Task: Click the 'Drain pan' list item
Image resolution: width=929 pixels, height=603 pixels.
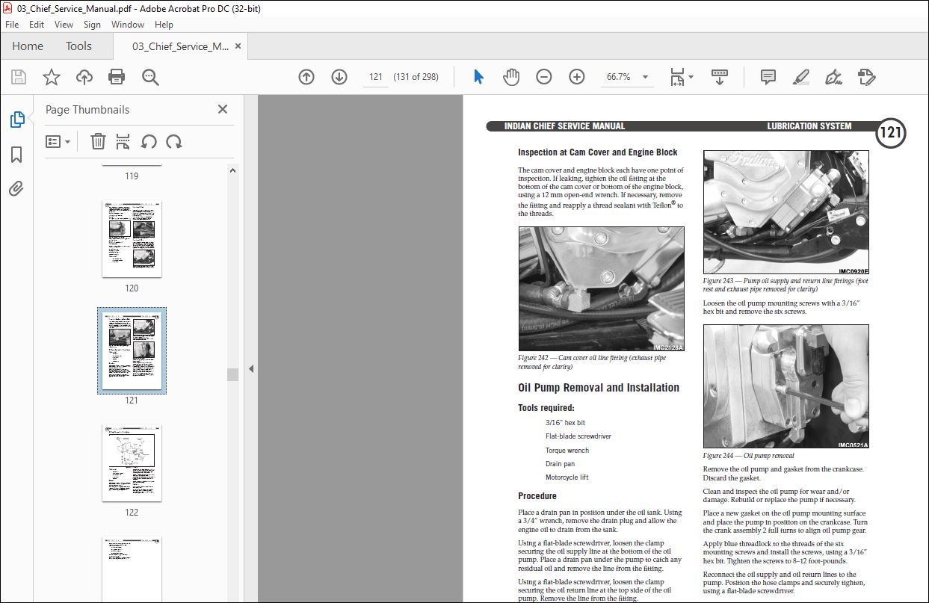Action: click(x=561, y=464)
